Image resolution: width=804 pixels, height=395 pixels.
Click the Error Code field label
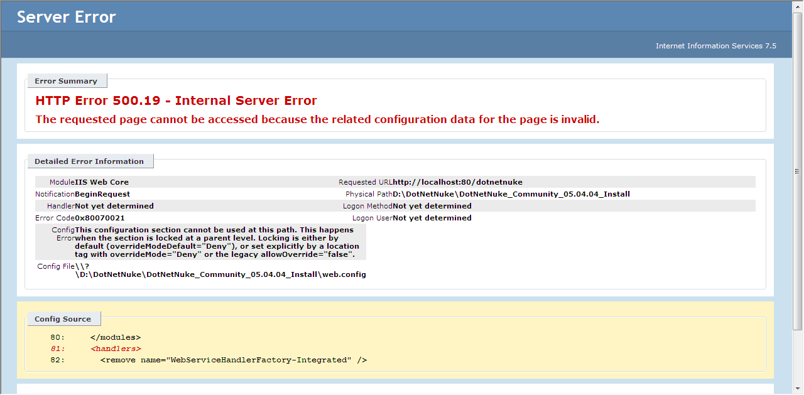click(x=55, y=218)
